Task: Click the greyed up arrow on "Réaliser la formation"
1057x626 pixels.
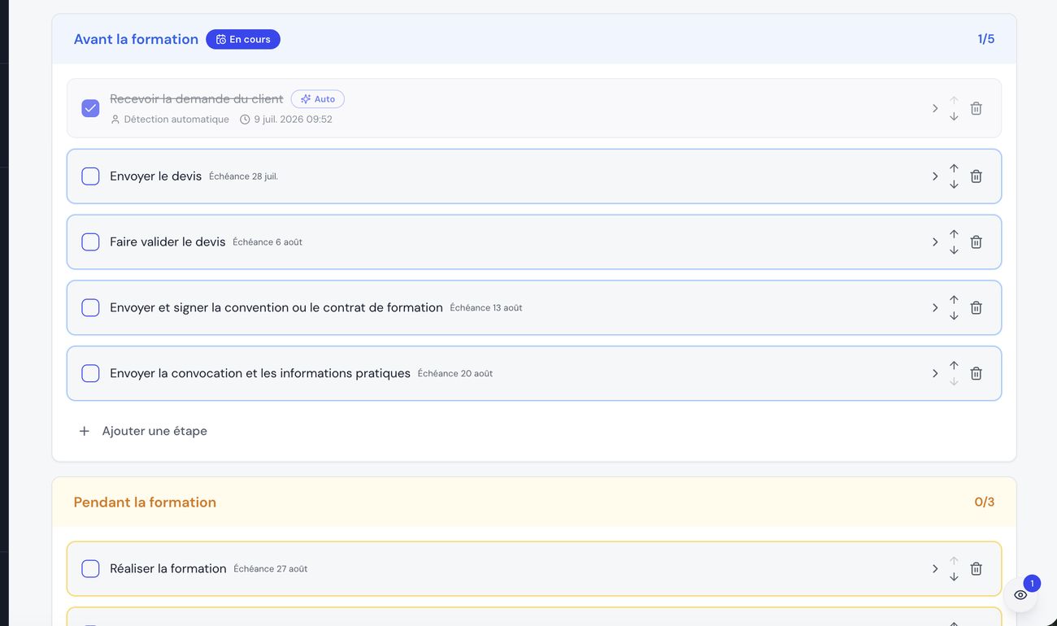Action: [954, 561]
